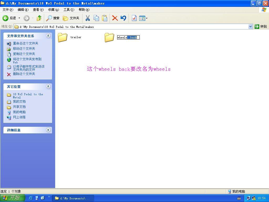
Task: Open the 搜索 search tool
Action: point(53,18)
